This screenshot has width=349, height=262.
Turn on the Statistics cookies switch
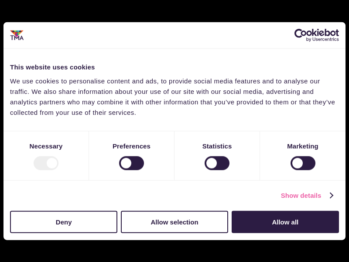(x=217, y=163)
